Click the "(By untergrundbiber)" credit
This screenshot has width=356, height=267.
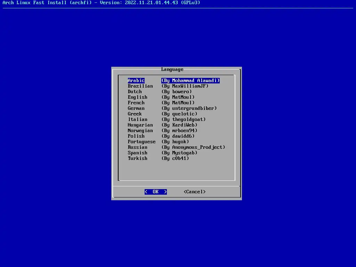(189, 108)
